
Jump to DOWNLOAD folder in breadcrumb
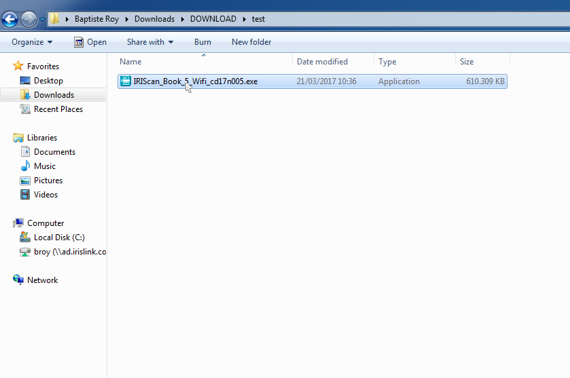(213, 19)
